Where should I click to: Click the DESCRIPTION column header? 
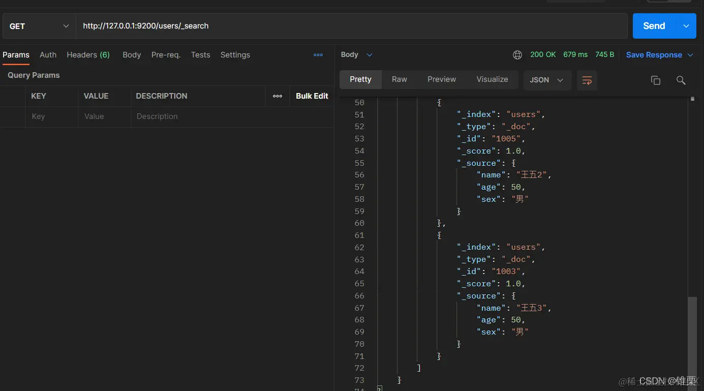162,96
